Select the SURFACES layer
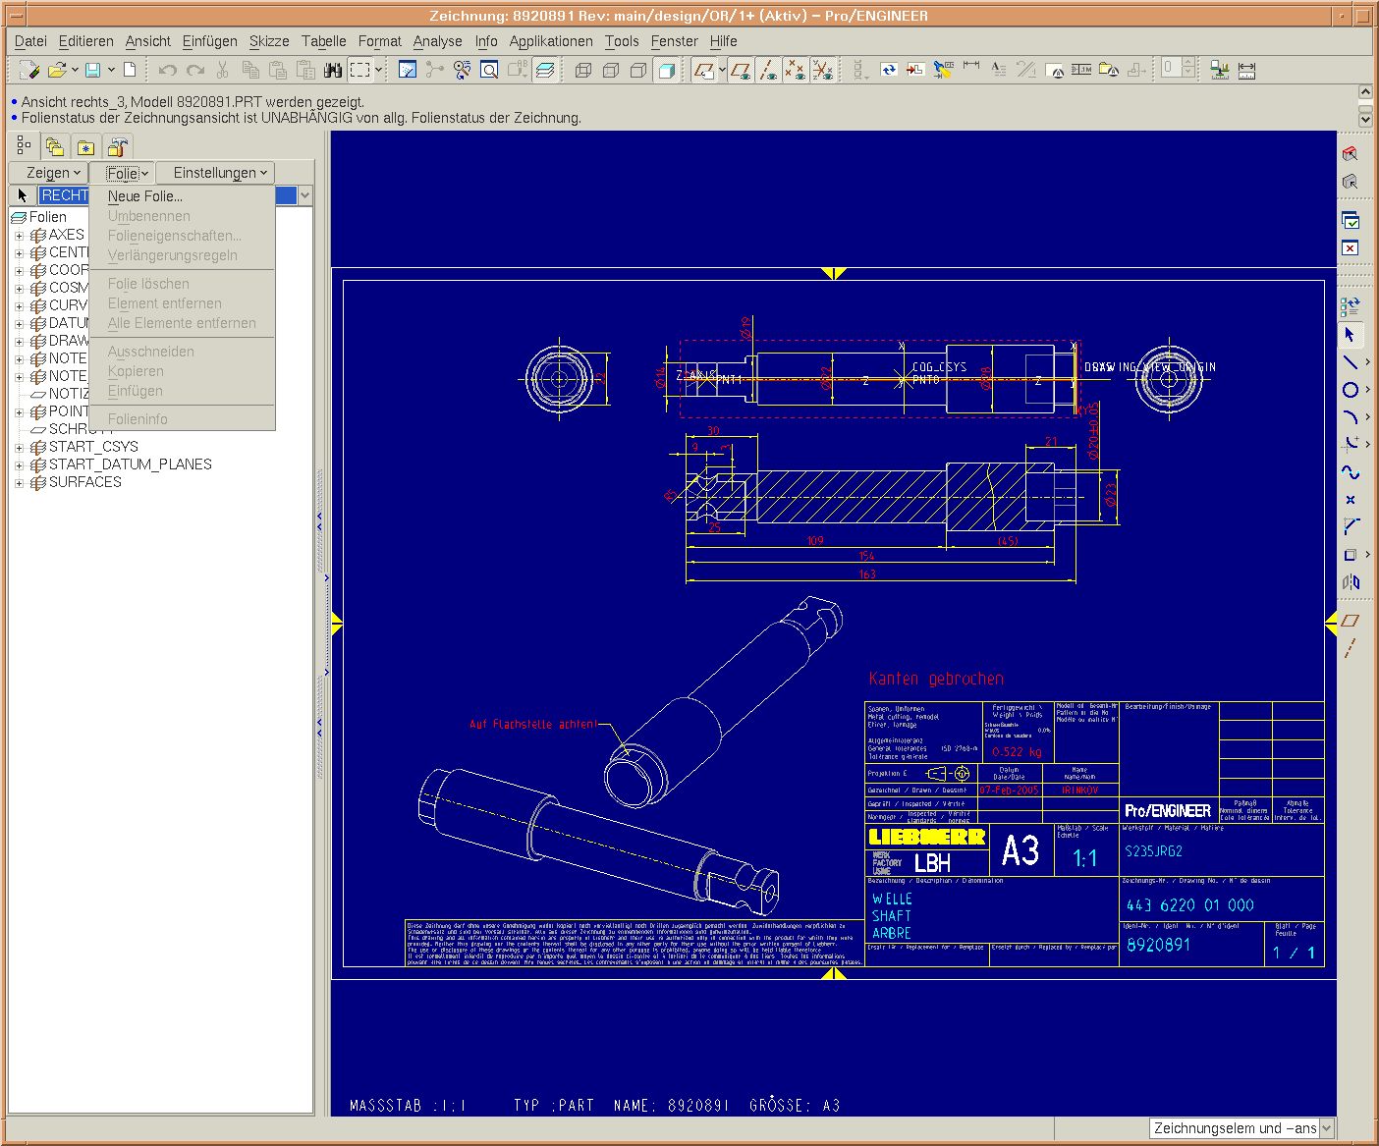The image size is (1379, 1146). (85, 482)
